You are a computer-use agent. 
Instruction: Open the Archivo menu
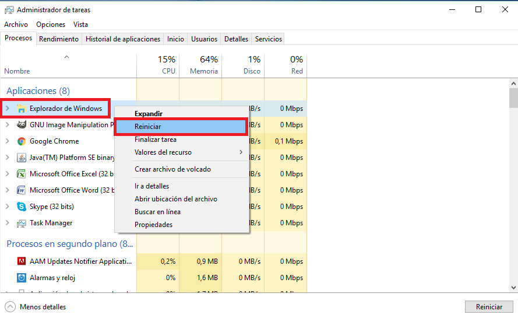(16, 25)
